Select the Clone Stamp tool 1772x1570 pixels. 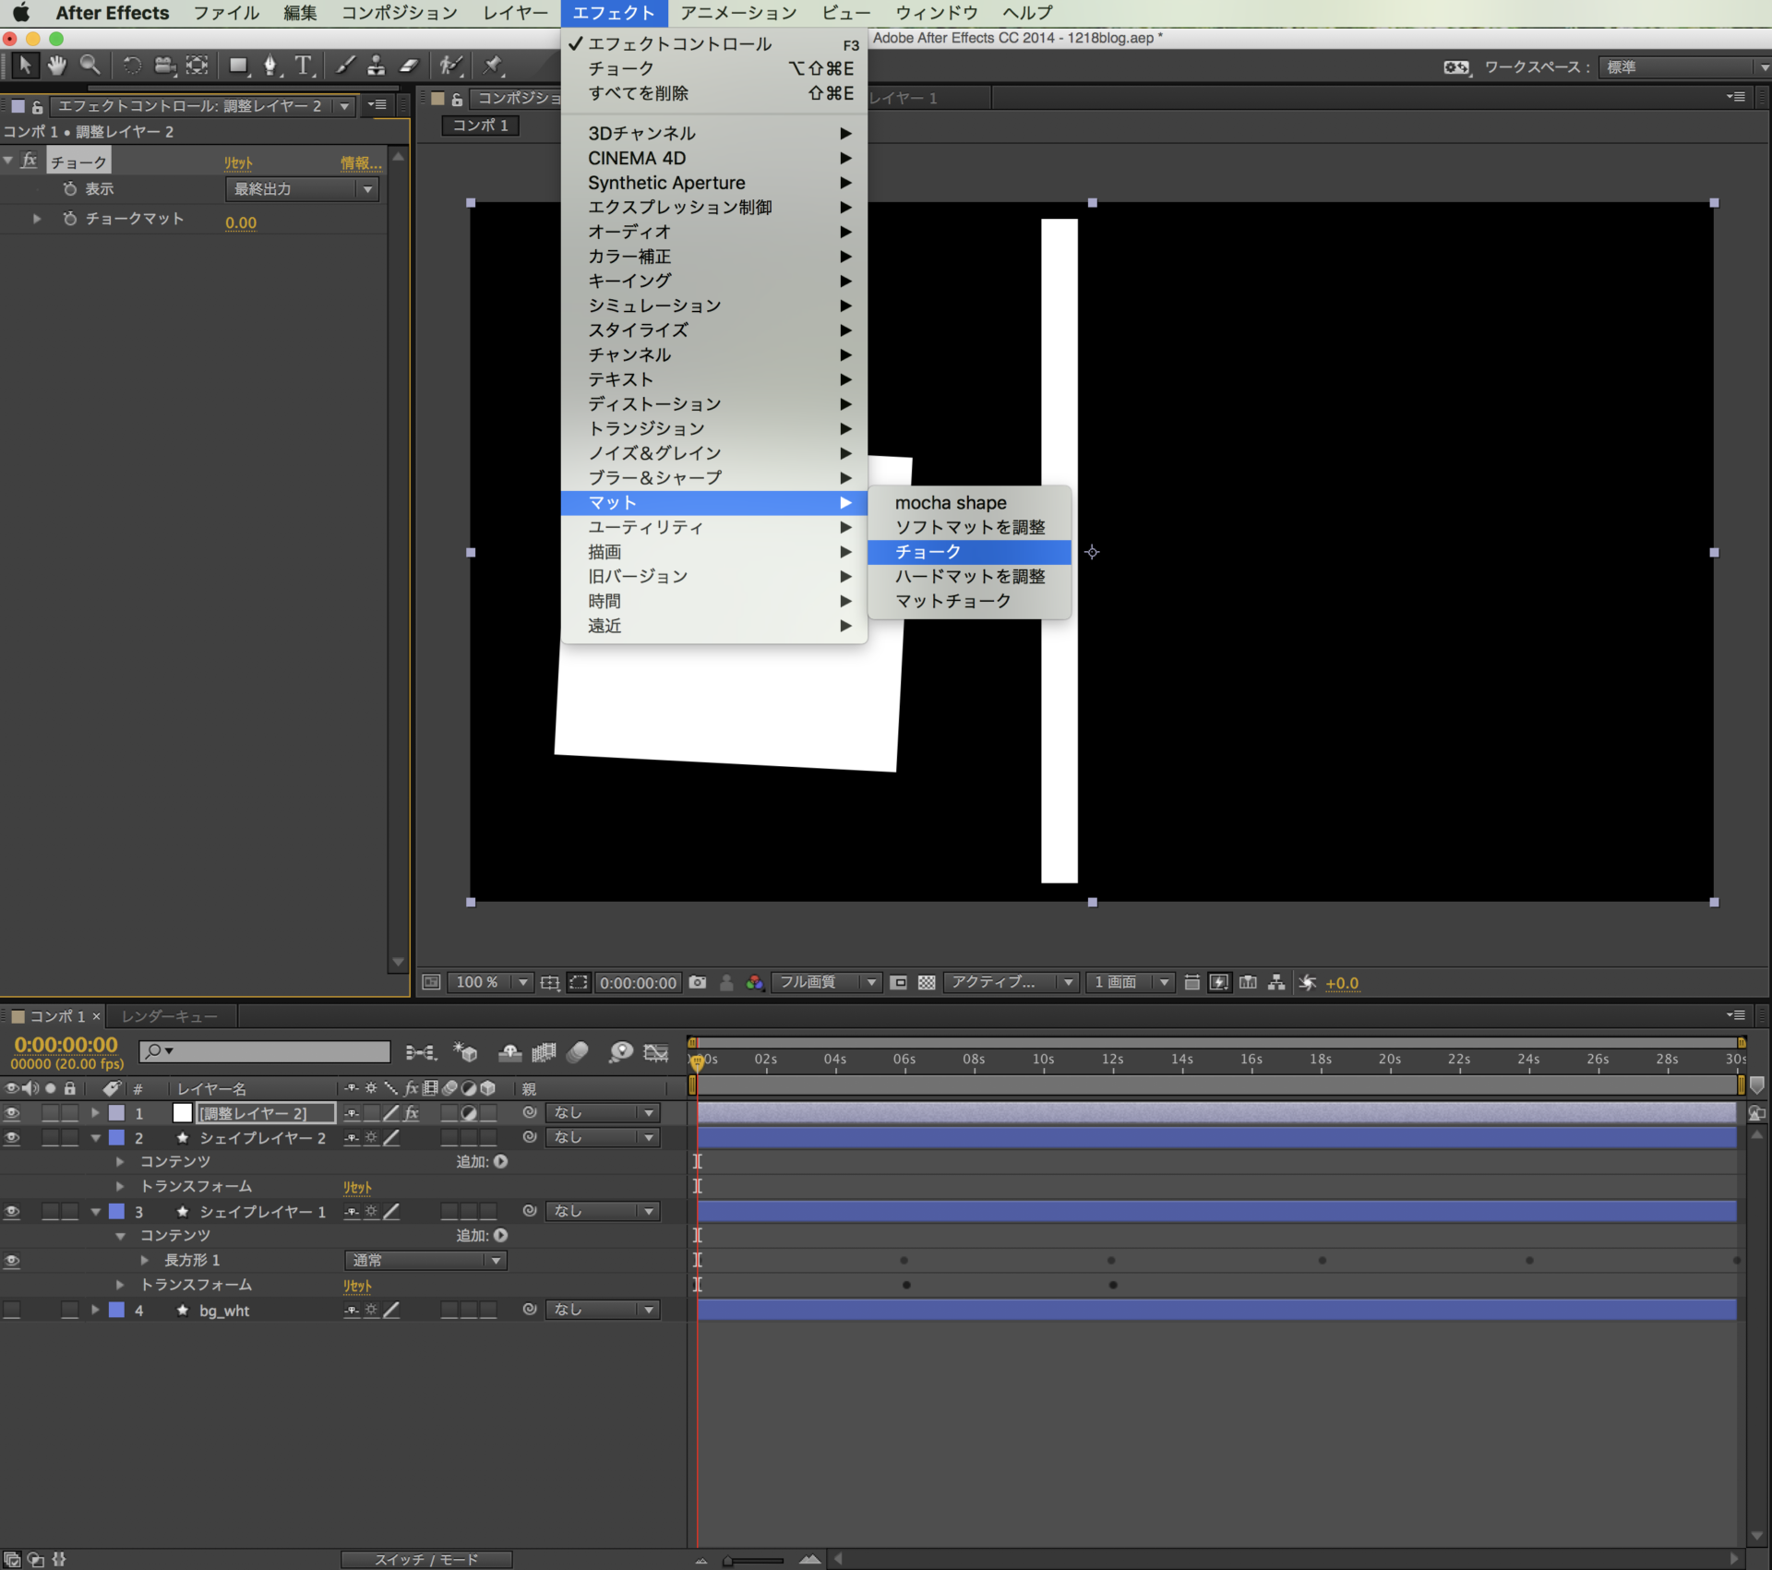[377, 66]
